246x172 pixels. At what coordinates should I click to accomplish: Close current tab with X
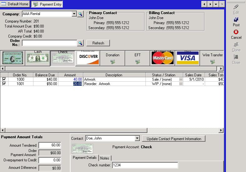222,4
